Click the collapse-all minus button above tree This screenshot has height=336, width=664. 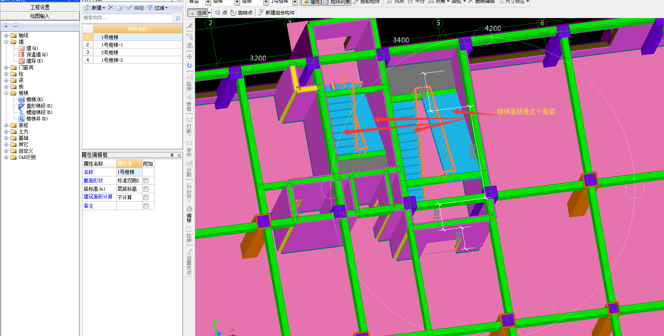[15, 26]
